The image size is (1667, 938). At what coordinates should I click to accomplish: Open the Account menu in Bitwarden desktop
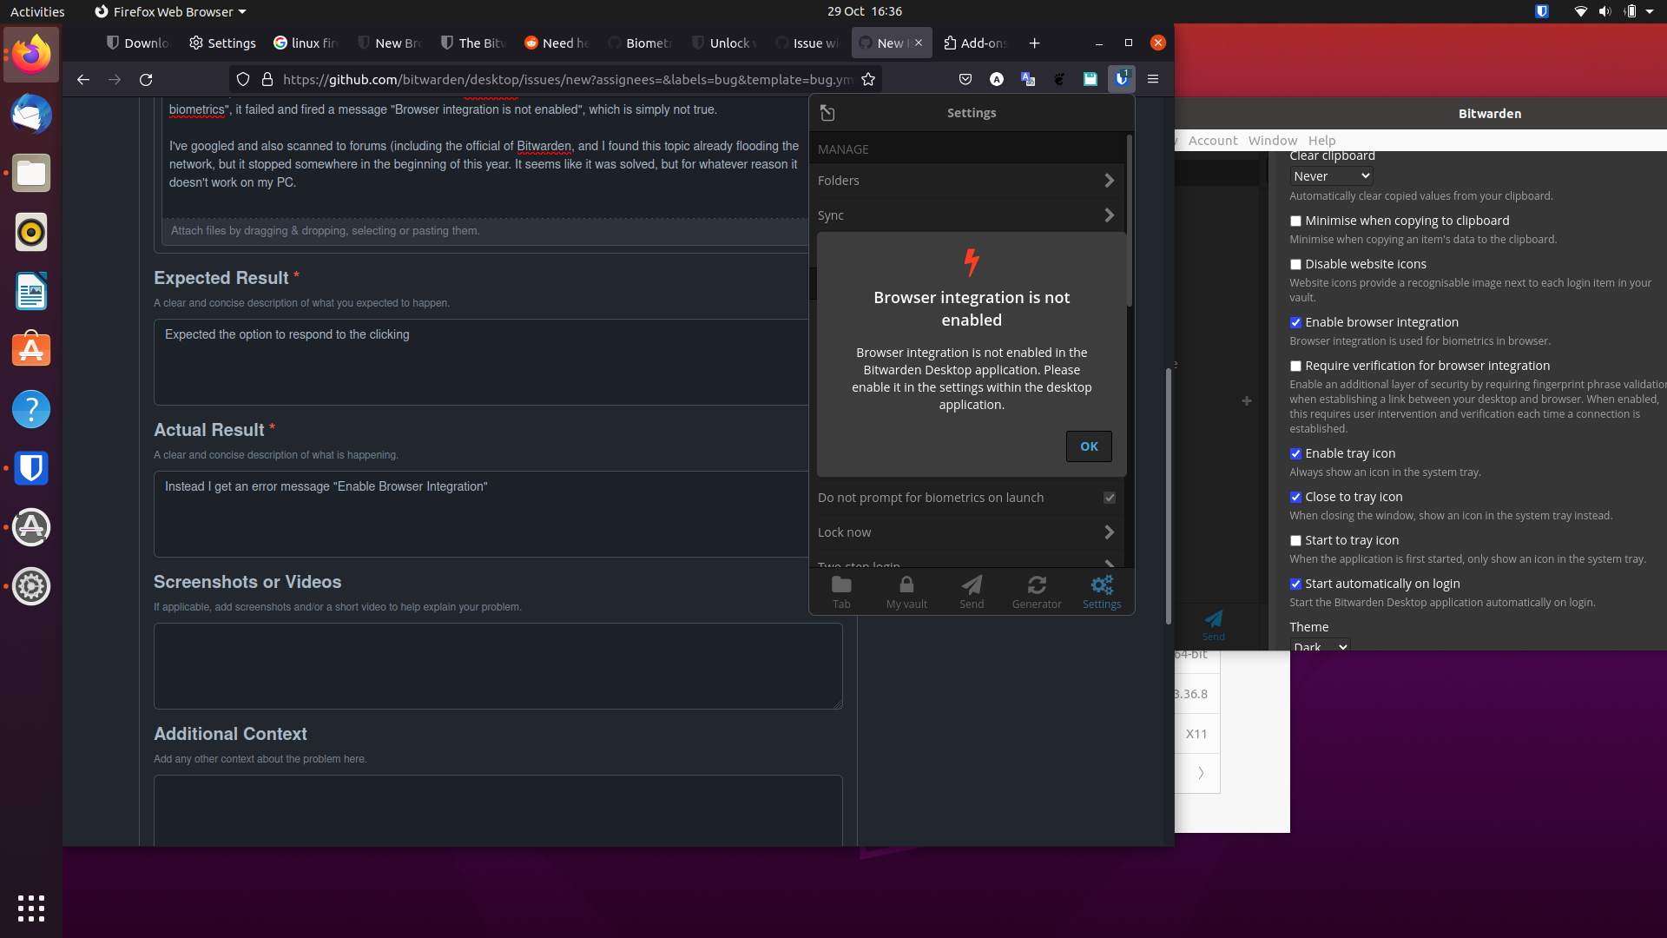point(1212,140)
